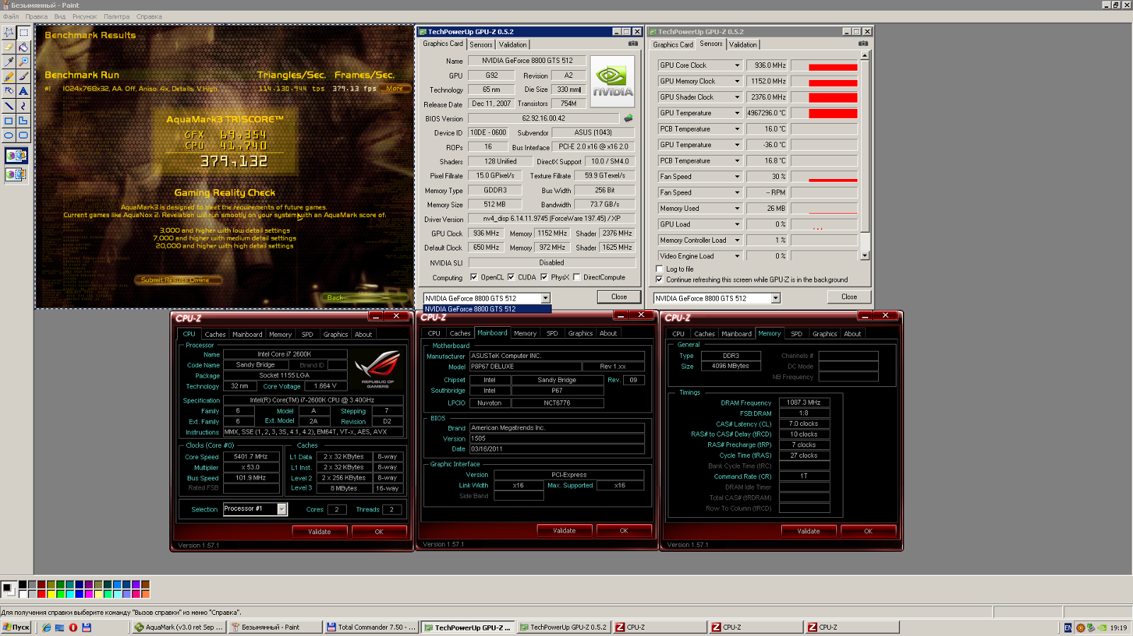Select highlighted NVIDIA GeForce 8800 GTS 512 list entry
The width and height of the screenshot is (1133, 636).
[x=486, y=309]
